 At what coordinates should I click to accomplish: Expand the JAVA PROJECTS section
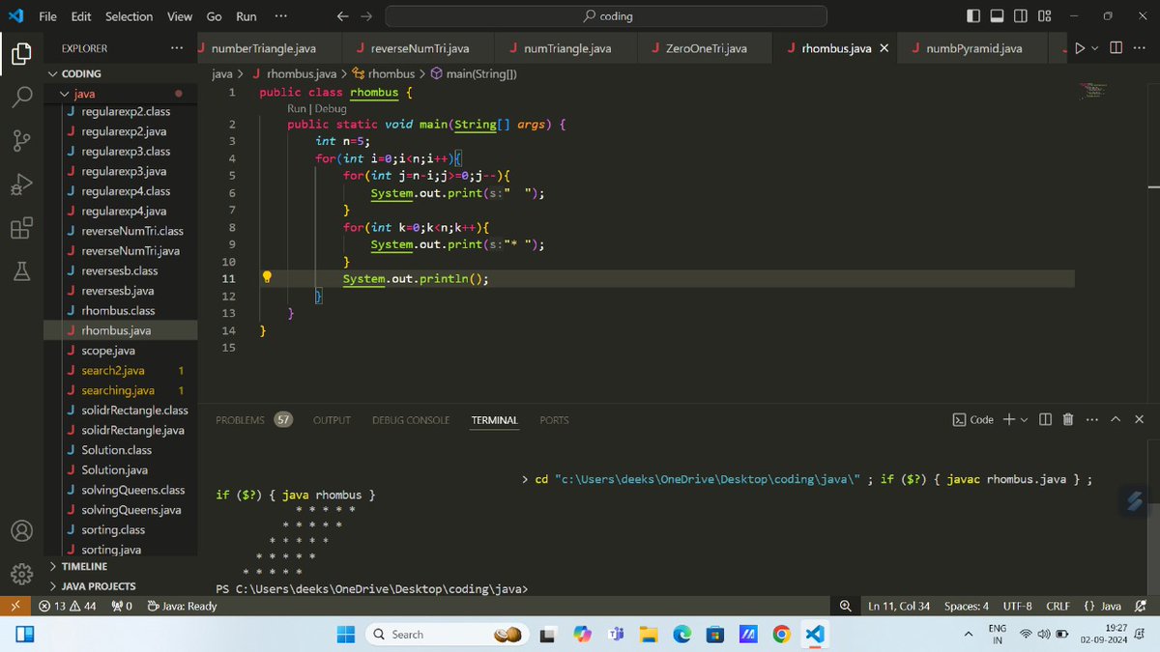point(99,586)
